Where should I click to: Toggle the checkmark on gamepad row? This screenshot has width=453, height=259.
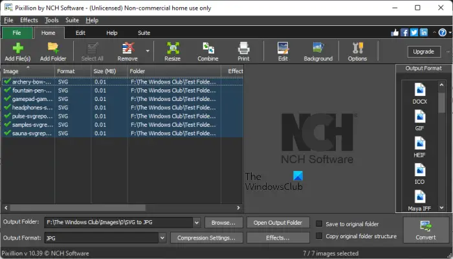coord(8,99)
